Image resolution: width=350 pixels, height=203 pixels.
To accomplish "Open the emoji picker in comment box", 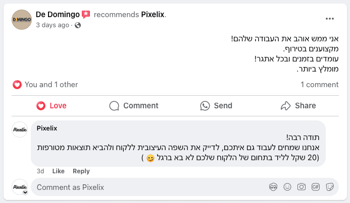I will (287, 187).
